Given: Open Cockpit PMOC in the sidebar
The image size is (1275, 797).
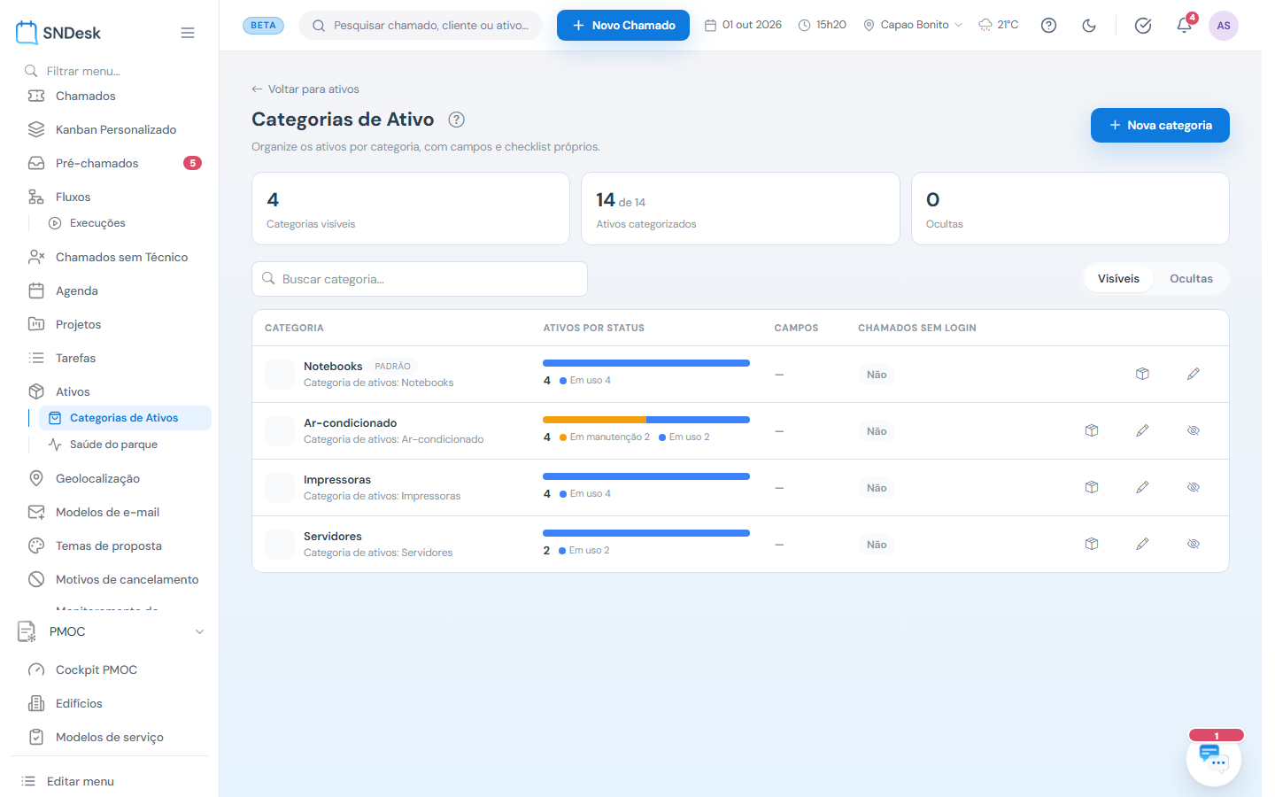Looking at the screenshot, I should coord(97,669).
